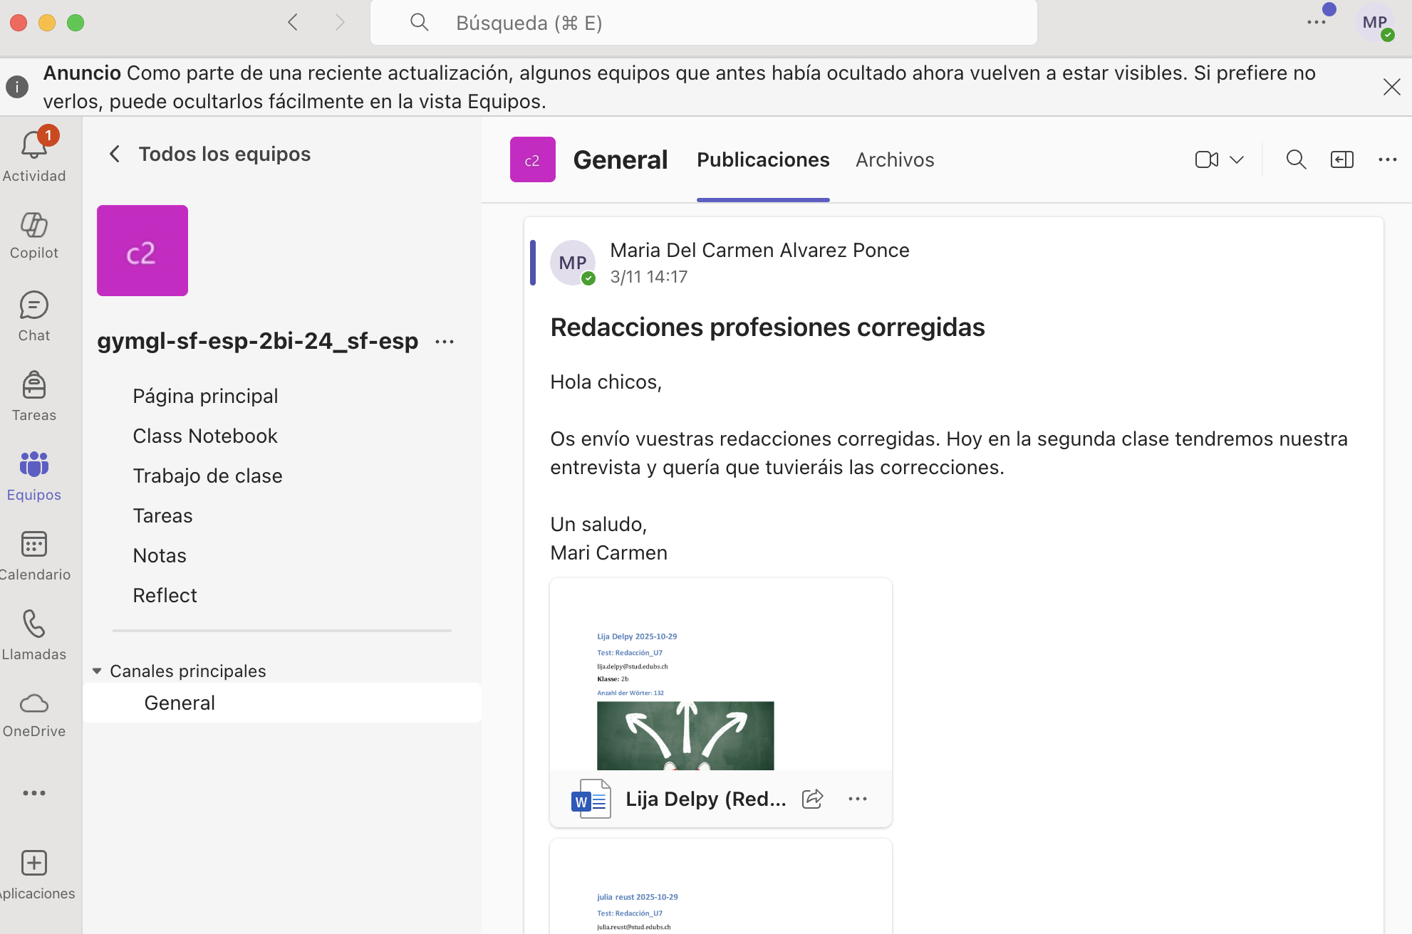Go back to Todos los equipos
Screen dimensions: 1412x934
(115, 154)
